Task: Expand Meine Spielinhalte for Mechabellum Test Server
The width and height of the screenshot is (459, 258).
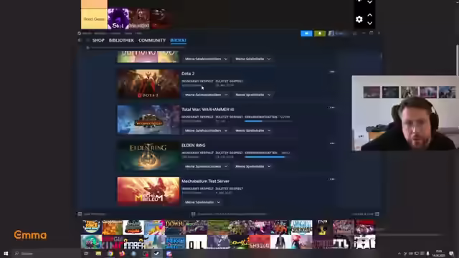Action: click(x=202, y=202)
